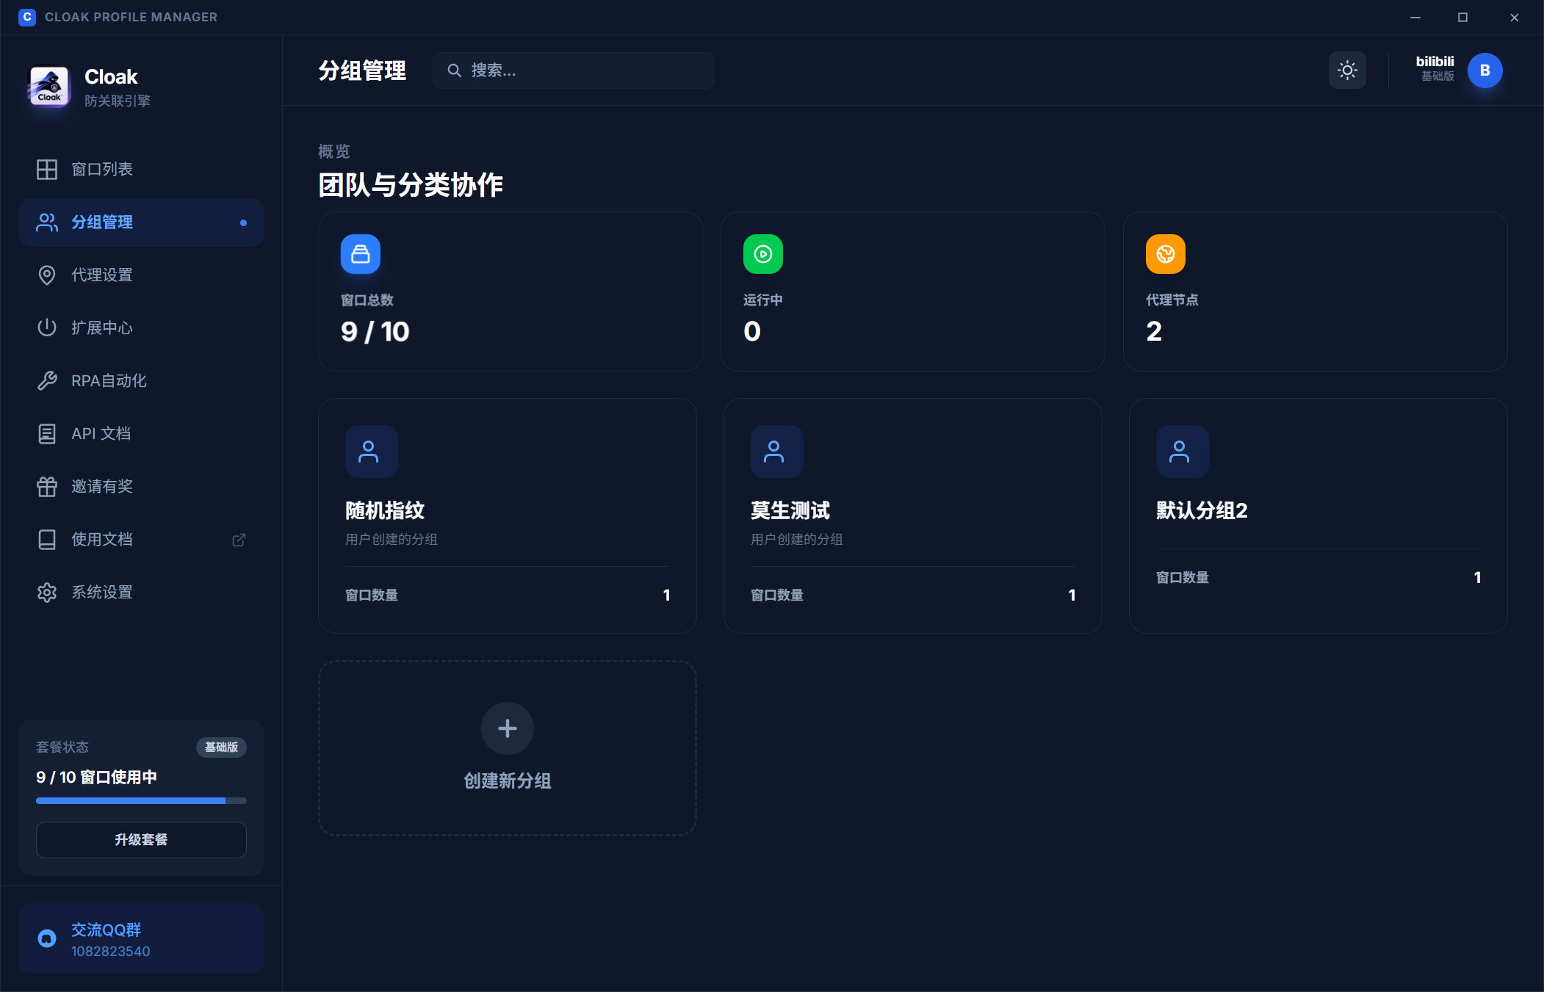Open external link icon beside 使用文档

click(x=239, y=540)
